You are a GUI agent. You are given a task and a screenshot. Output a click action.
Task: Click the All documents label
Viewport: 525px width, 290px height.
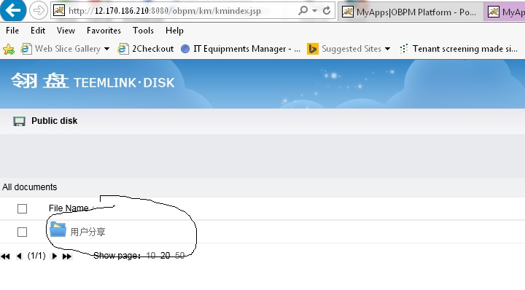[29, 187]
